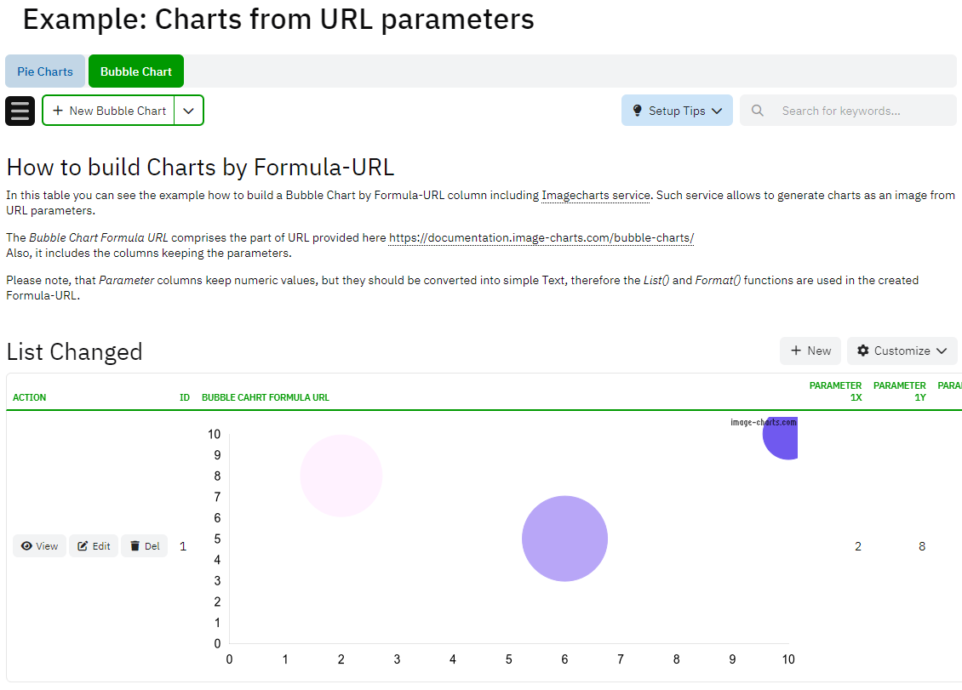Screen dimensions: 962x690
Task: Sort by the Parameter 1X column header
Action: (835, 391)
